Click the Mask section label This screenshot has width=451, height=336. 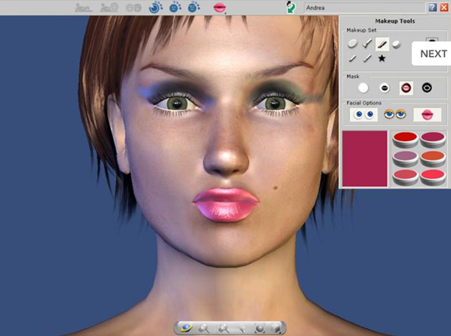click(353, 77)
